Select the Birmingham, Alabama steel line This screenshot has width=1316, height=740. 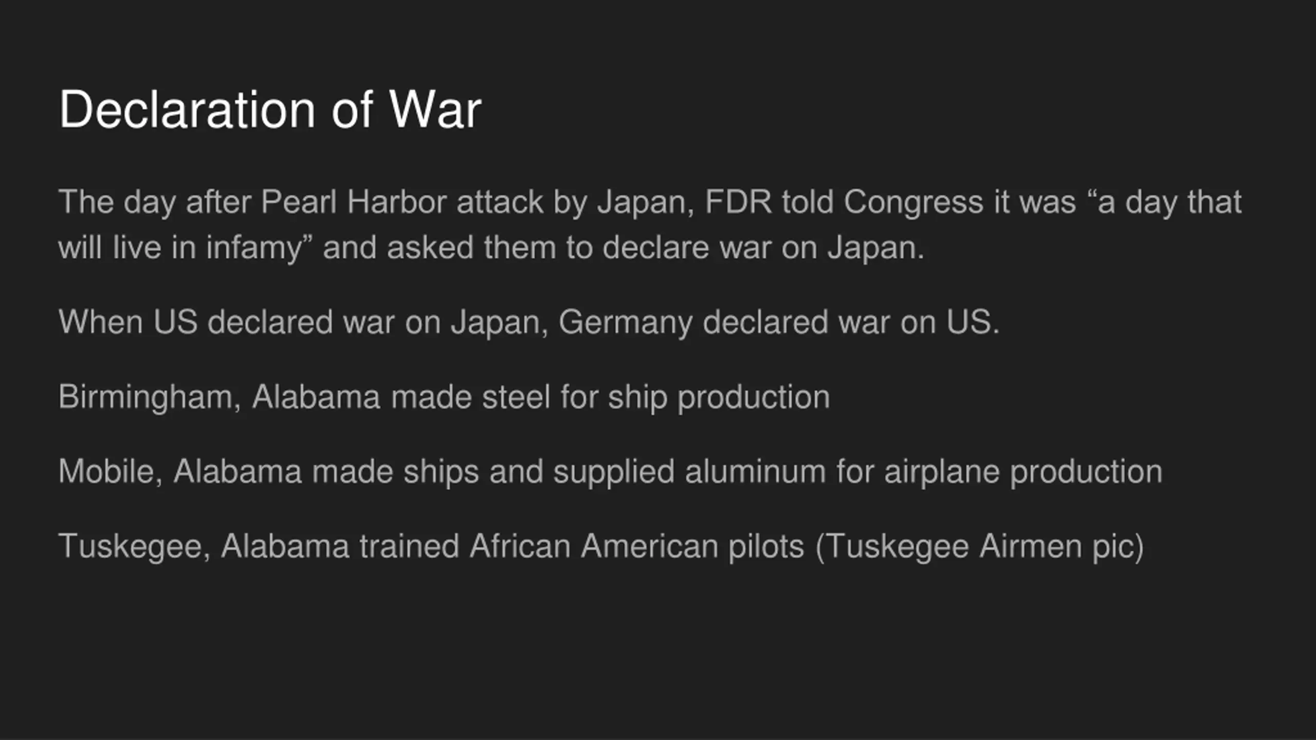(444, 397)
